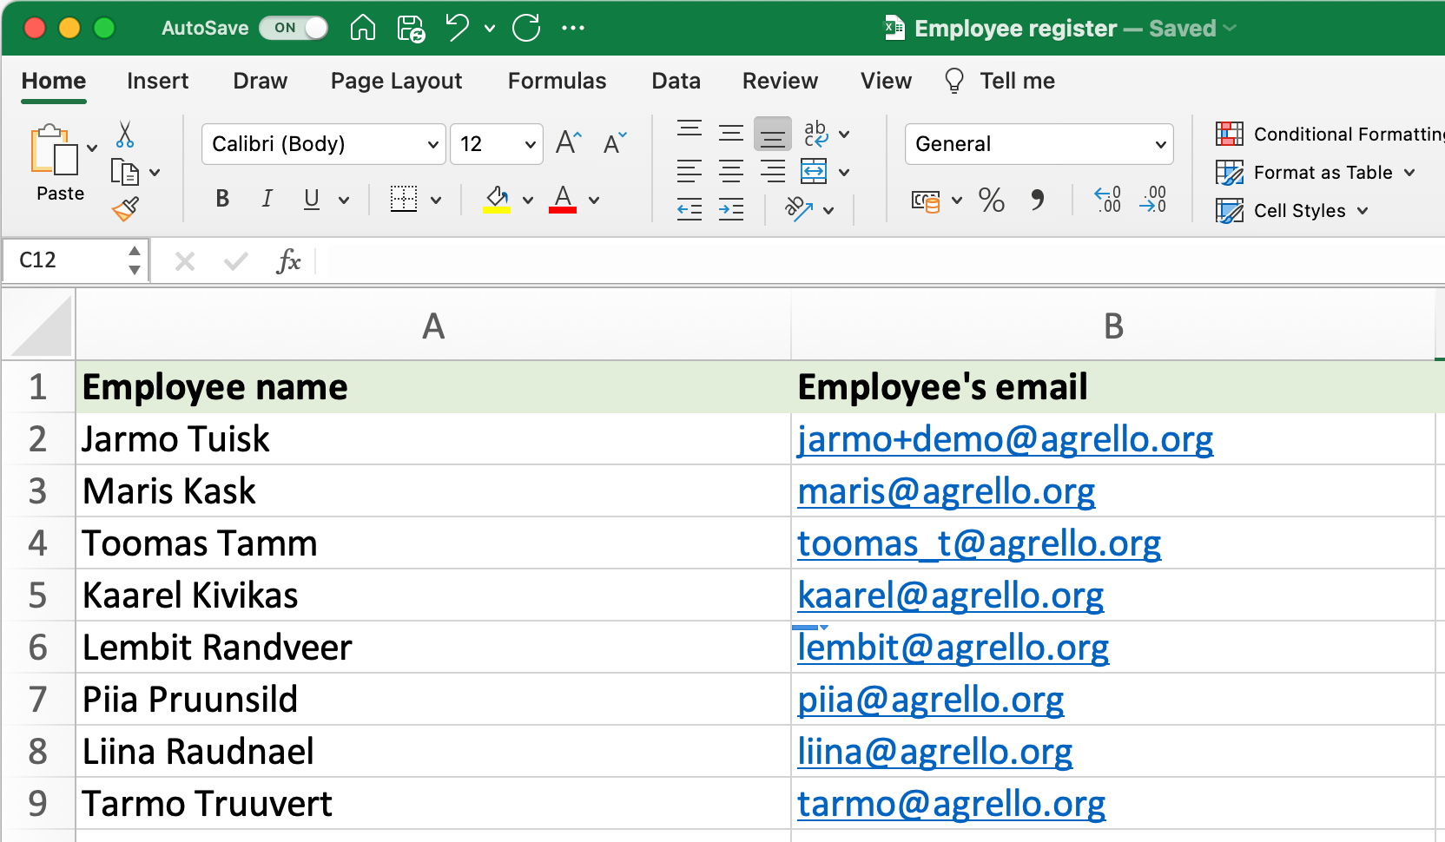Click the Percent Style icon
This screenshot has height=842, width=1445.
(x=992, y=201)
